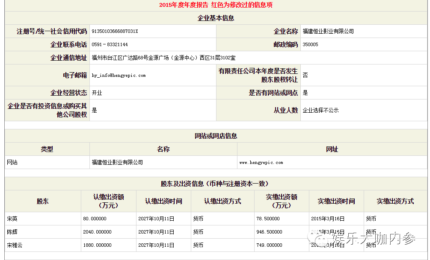
Task: Click phone number 0591-83321144
Action: click(x=110, y=44)
